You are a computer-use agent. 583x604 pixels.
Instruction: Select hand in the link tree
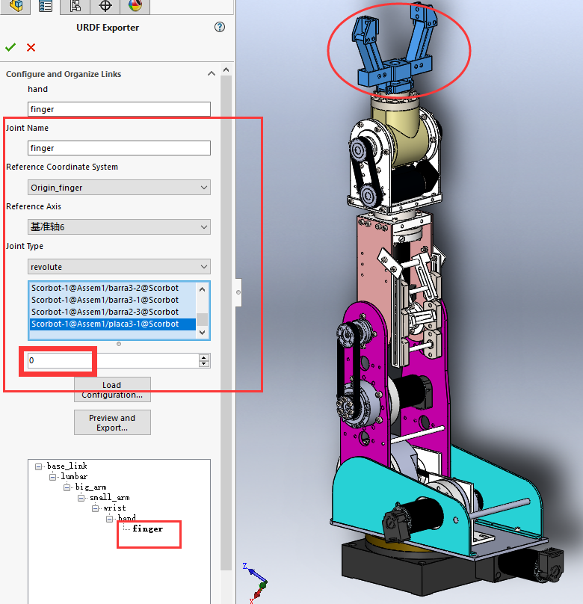pyautogui.click(x=126, y=518)
